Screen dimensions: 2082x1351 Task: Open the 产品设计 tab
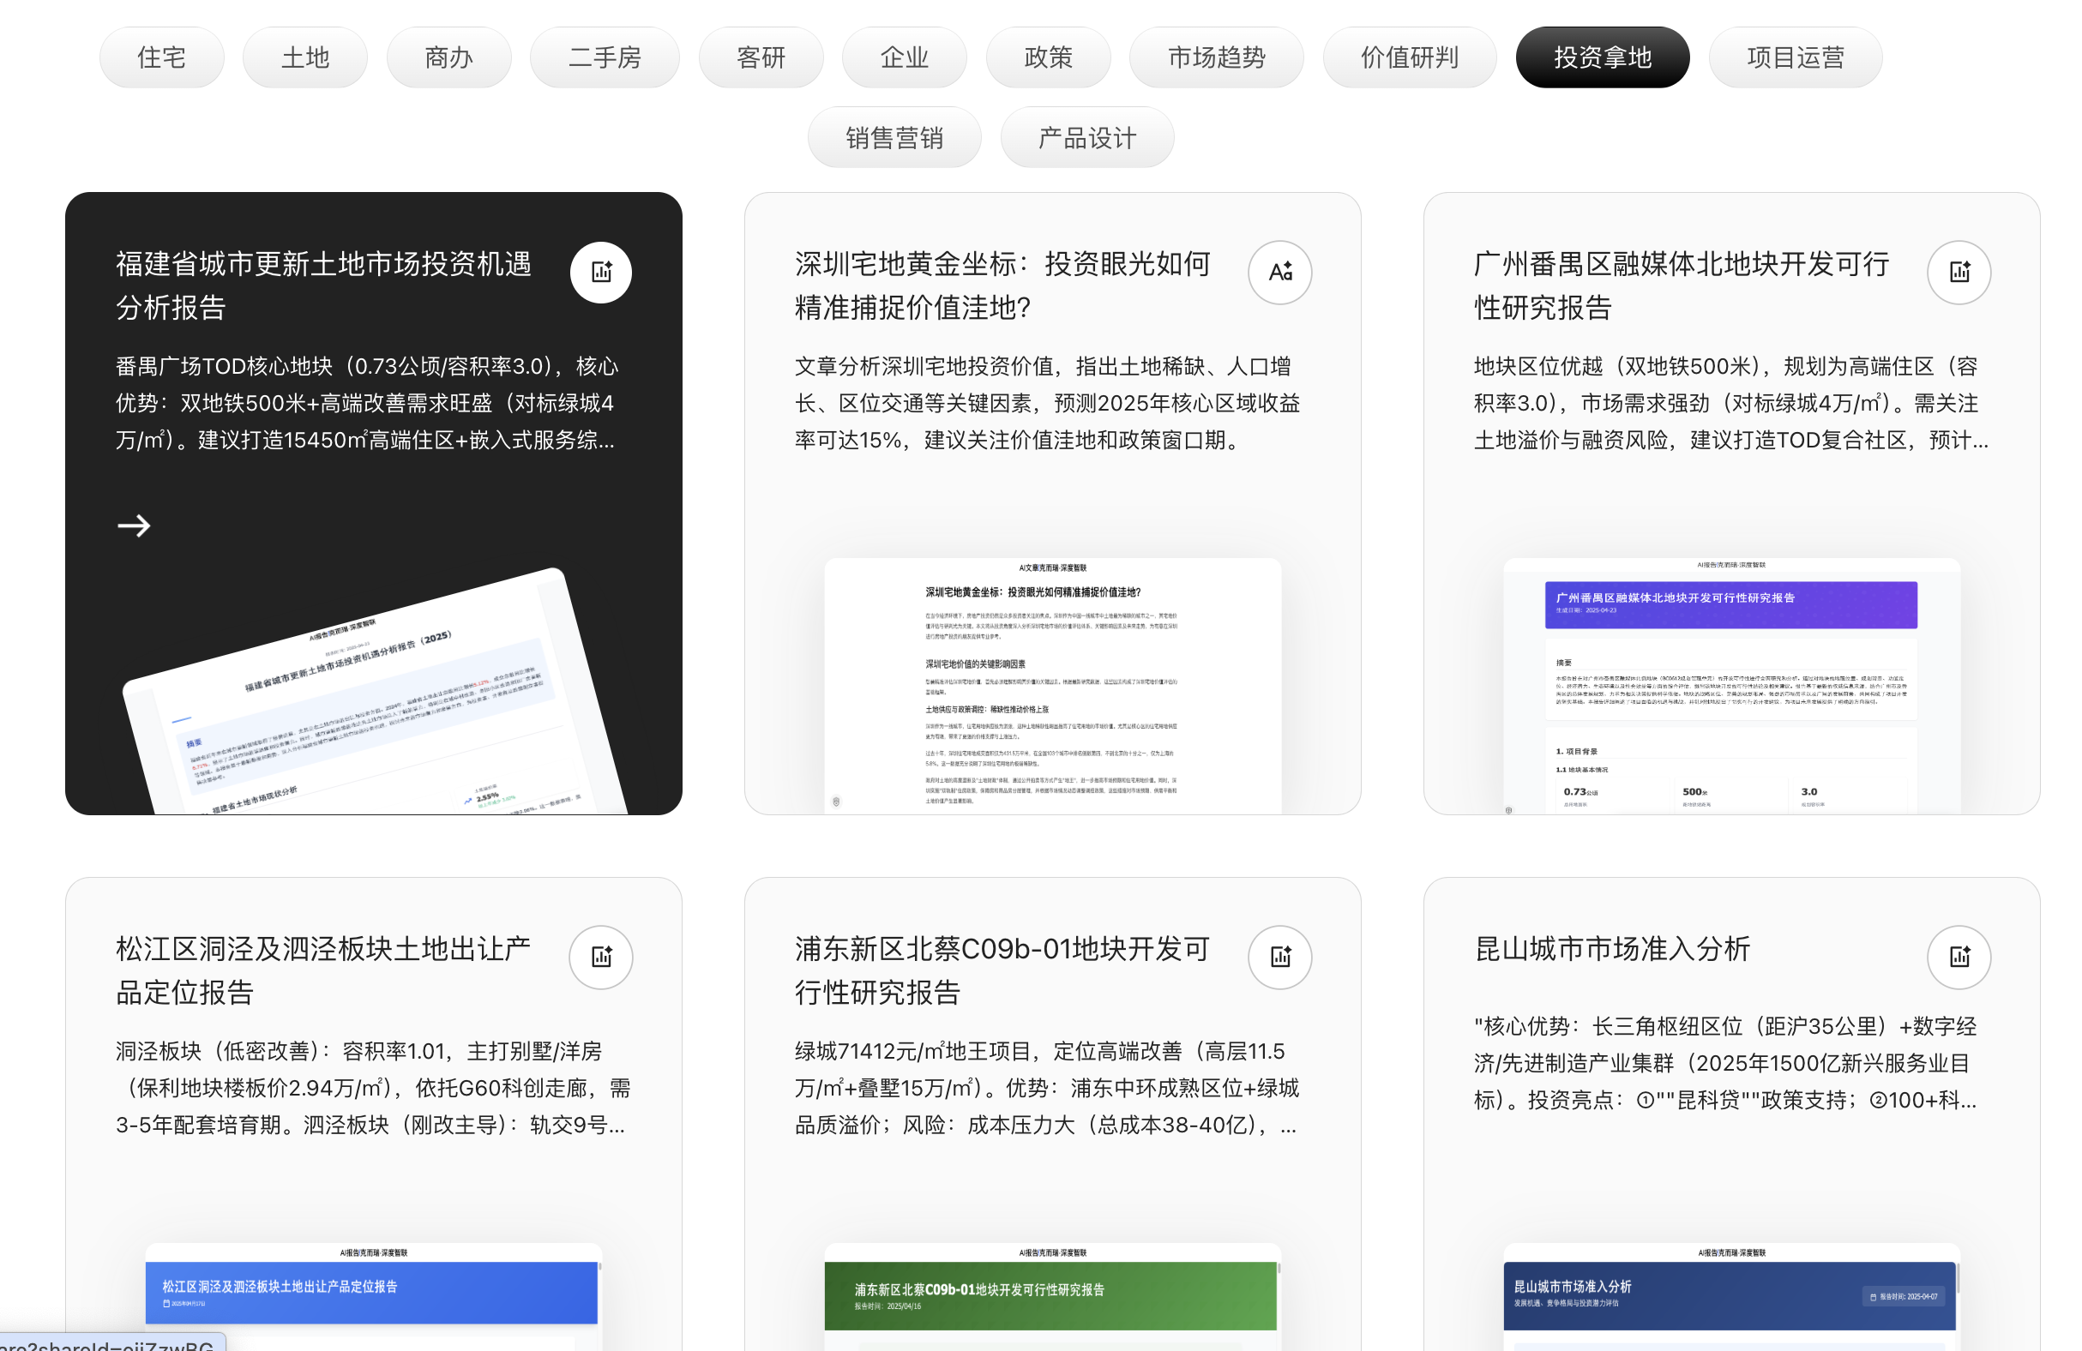click(x=1087, y=137)
